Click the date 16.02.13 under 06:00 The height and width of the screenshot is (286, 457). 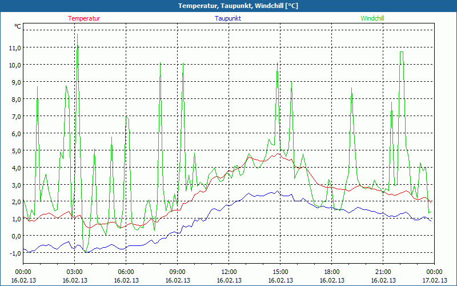pyautogui.click(x=126, y=280)
